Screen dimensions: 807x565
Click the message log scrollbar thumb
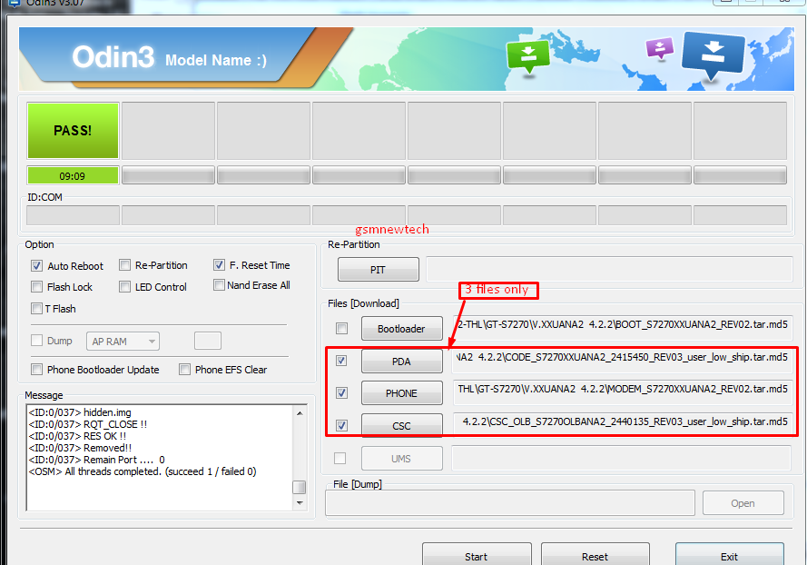(299, 487)
